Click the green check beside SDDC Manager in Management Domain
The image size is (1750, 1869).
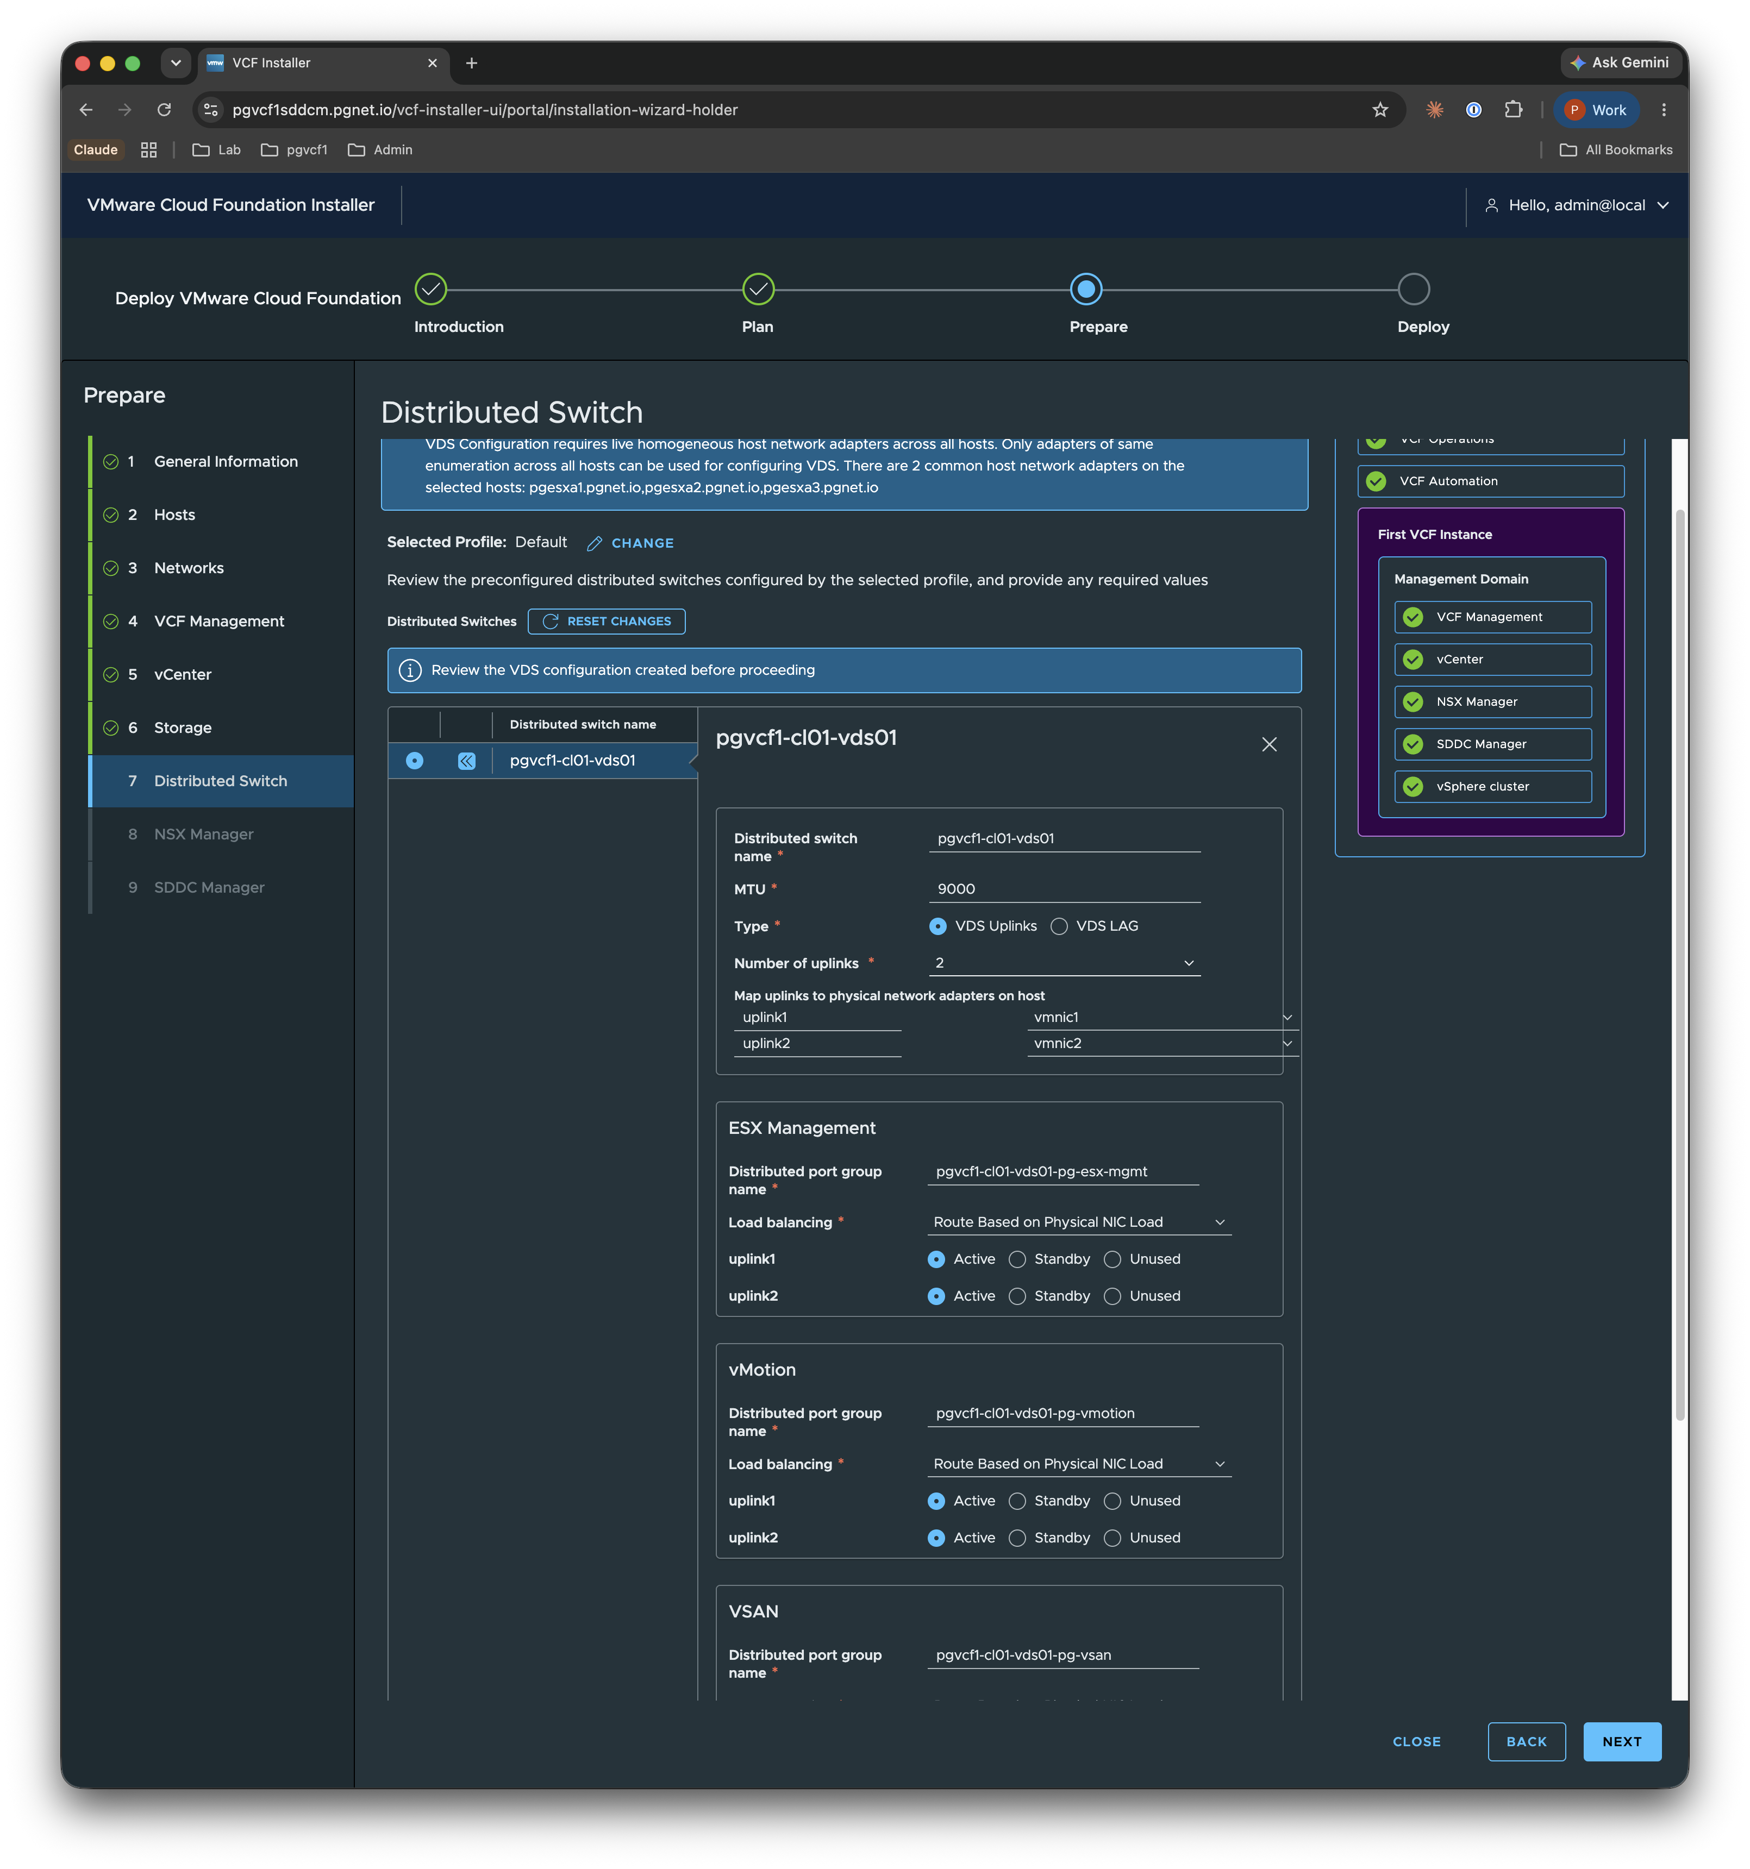1412,744
